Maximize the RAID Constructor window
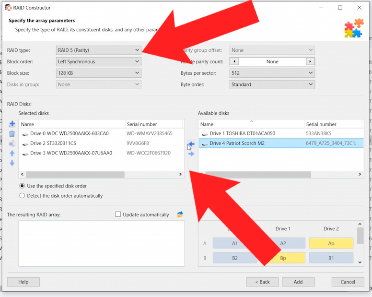 pos(340,8)
